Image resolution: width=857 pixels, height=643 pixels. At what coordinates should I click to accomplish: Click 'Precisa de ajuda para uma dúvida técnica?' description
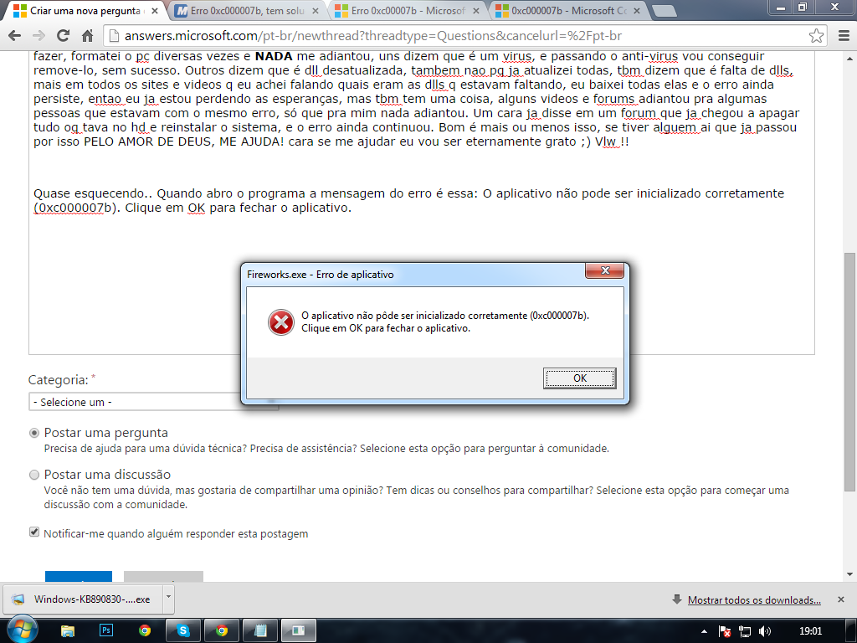click(x=146, y=449)
